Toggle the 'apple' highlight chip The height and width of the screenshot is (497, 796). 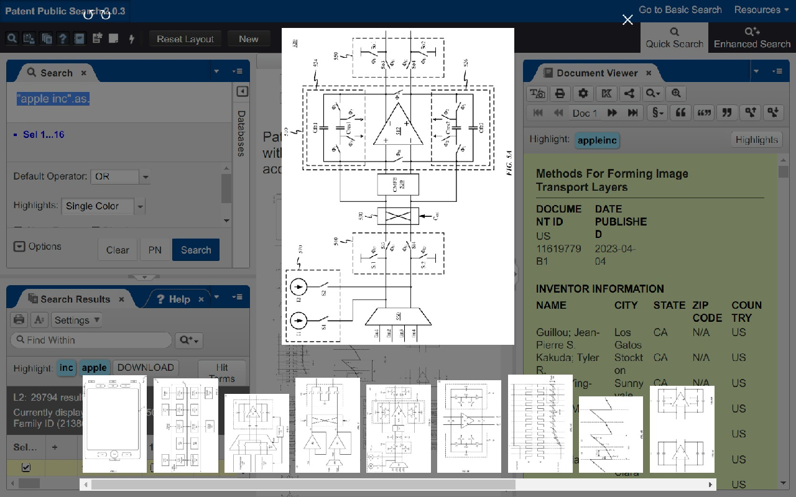coord(94,368)
